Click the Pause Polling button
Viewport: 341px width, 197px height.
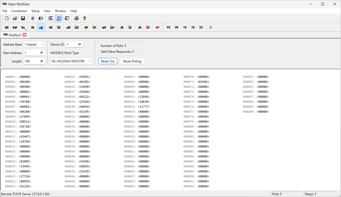pyautogui.click(x=132, y=61)
